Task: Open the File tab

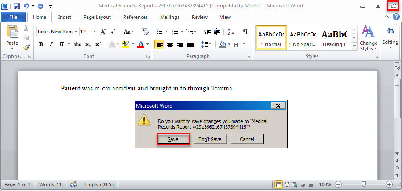Action: coord(13,17)
